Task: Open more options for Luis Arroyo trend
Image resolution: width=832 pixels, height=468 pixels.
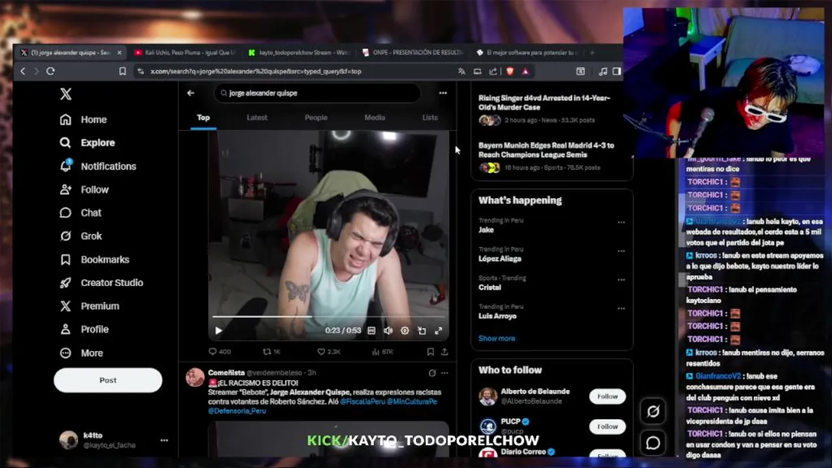Action: coord(621,309)
